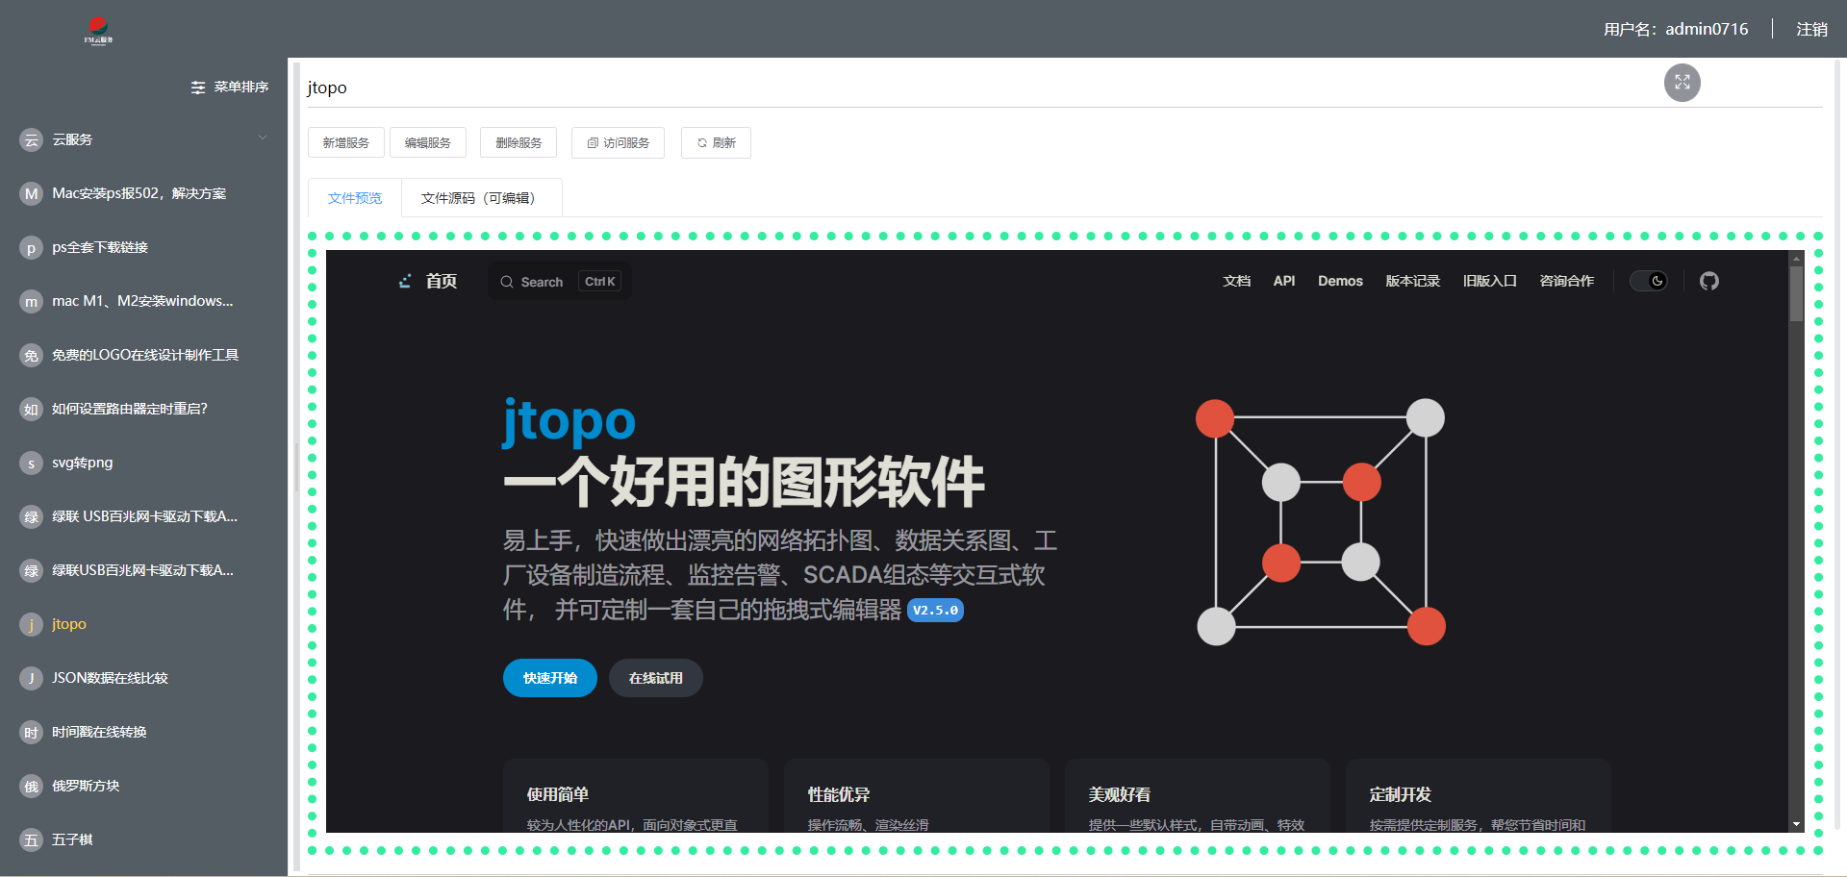Open 免费的LOGO在线设计制作工具 item

click(143, 355)
